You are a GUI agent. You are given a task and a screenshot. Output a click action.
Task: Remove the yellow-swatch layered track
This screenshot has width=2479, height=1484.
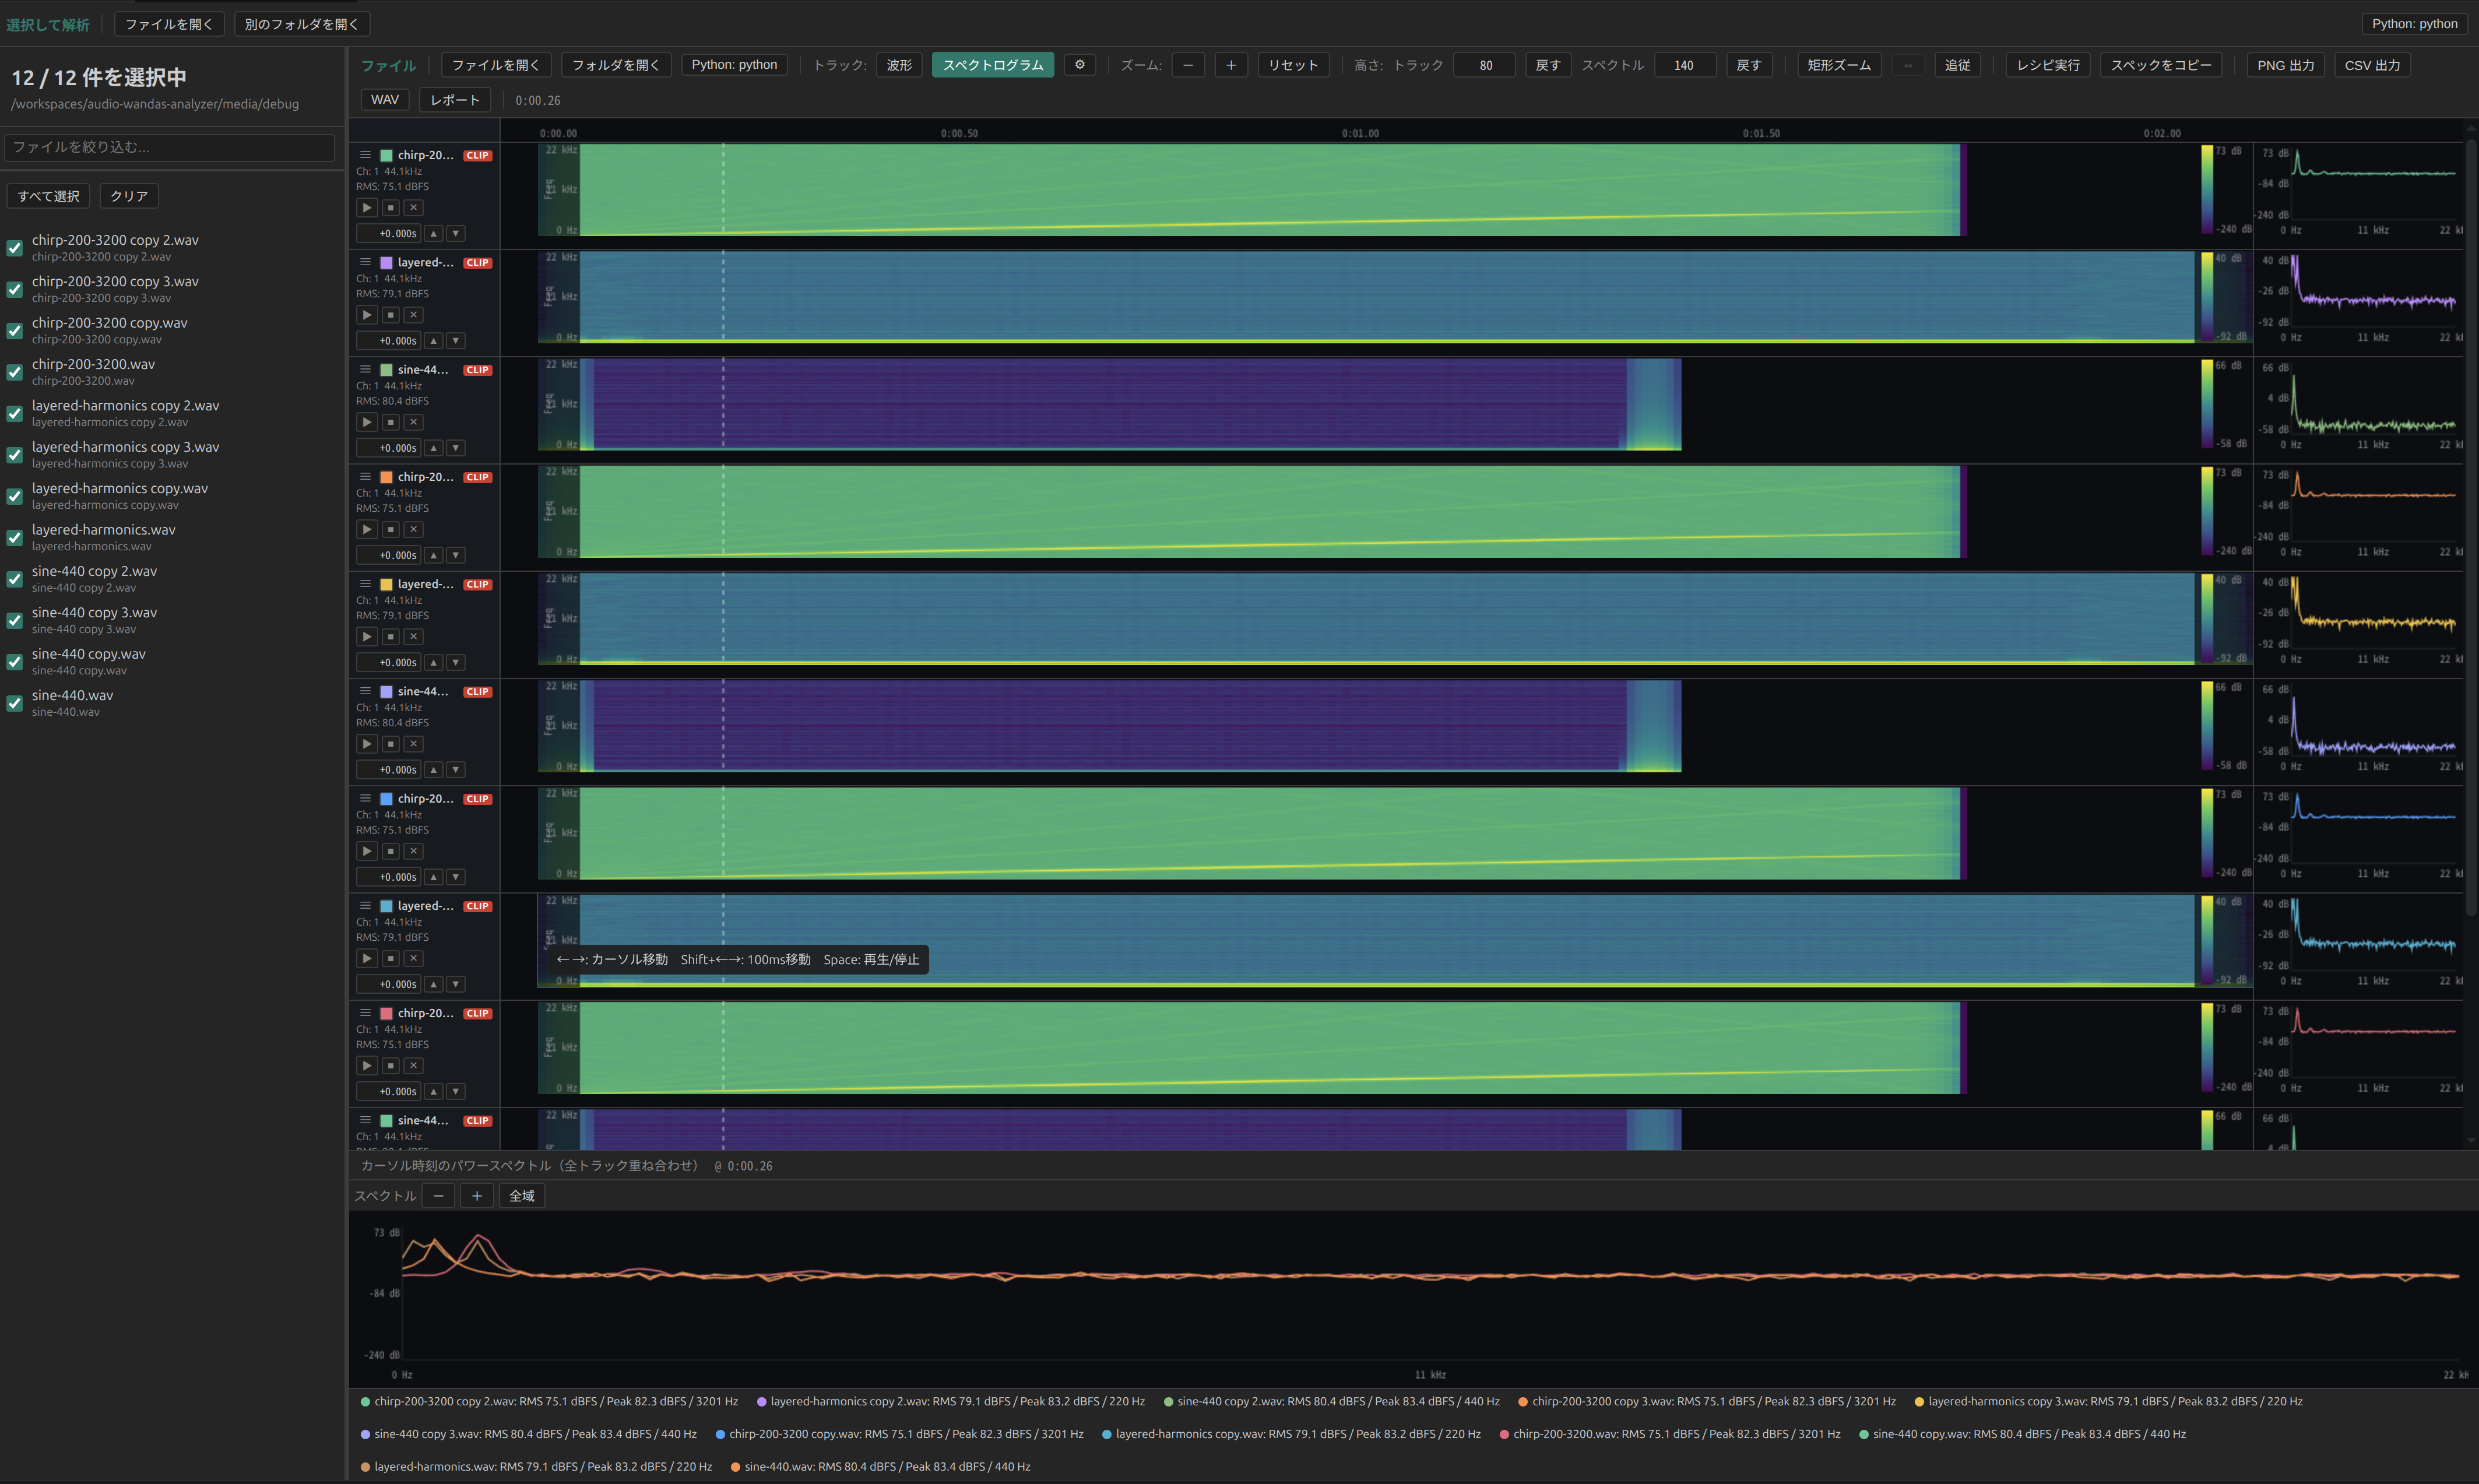tap(413, 637)
